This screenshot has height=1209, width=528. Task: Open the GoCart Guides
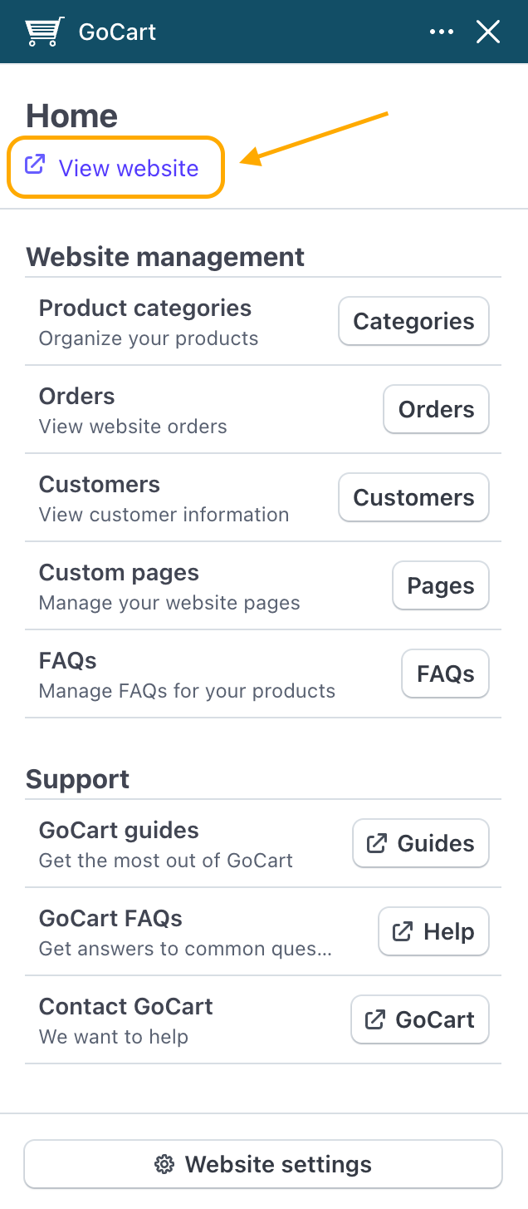point(420,843)
